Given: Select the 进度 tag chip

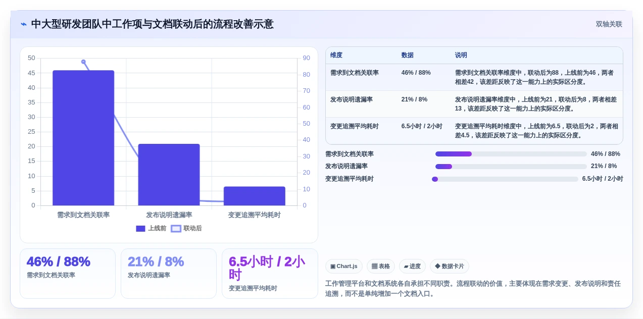Looking at the screenshot, I should coord(412,267).
